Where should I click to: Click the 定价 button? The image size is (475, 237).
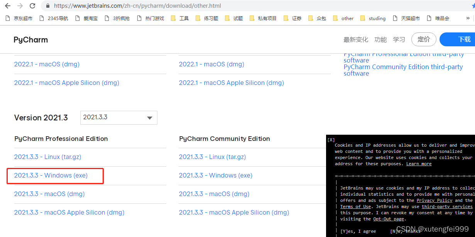[x=424, y=39]
